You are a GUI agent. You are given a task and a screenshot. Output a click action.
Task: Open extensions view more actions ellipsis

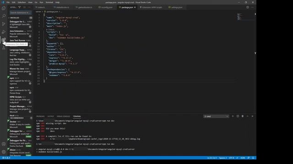pos(29,7)
